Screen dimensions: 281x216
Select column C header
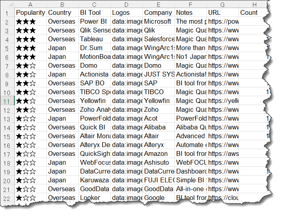(94, 4)
